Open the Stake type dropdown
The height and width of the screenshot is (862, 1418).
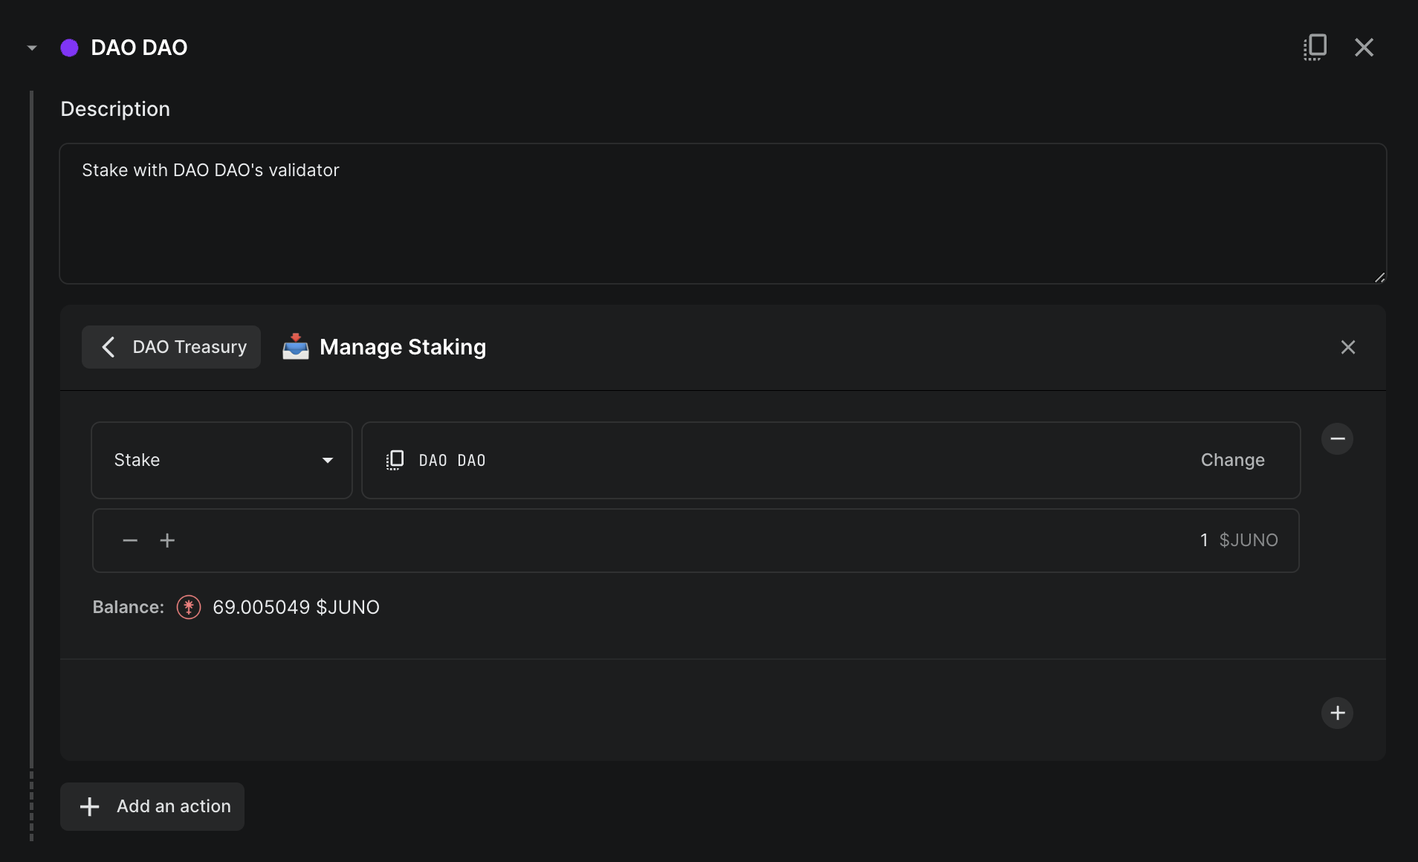221,460
